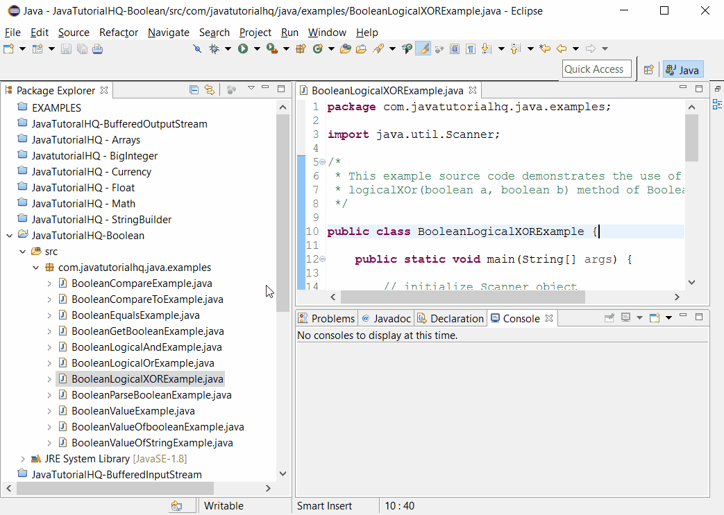Viewport: 724px width, 515px height.
Task: Close the BooleanLogicalXORExample.java editor tab
Action: point(472,90)
